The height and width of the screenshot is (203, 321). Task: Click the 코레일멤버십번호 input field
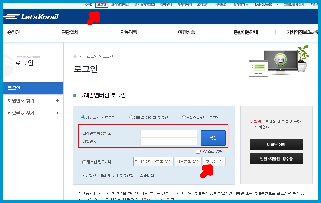(x=169, y=133)
